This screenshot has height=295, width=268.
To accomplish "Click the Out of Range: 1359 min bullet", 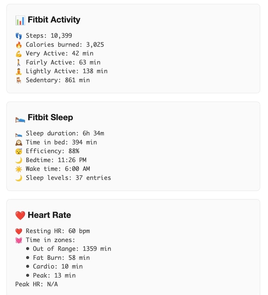I will [68, 249].
